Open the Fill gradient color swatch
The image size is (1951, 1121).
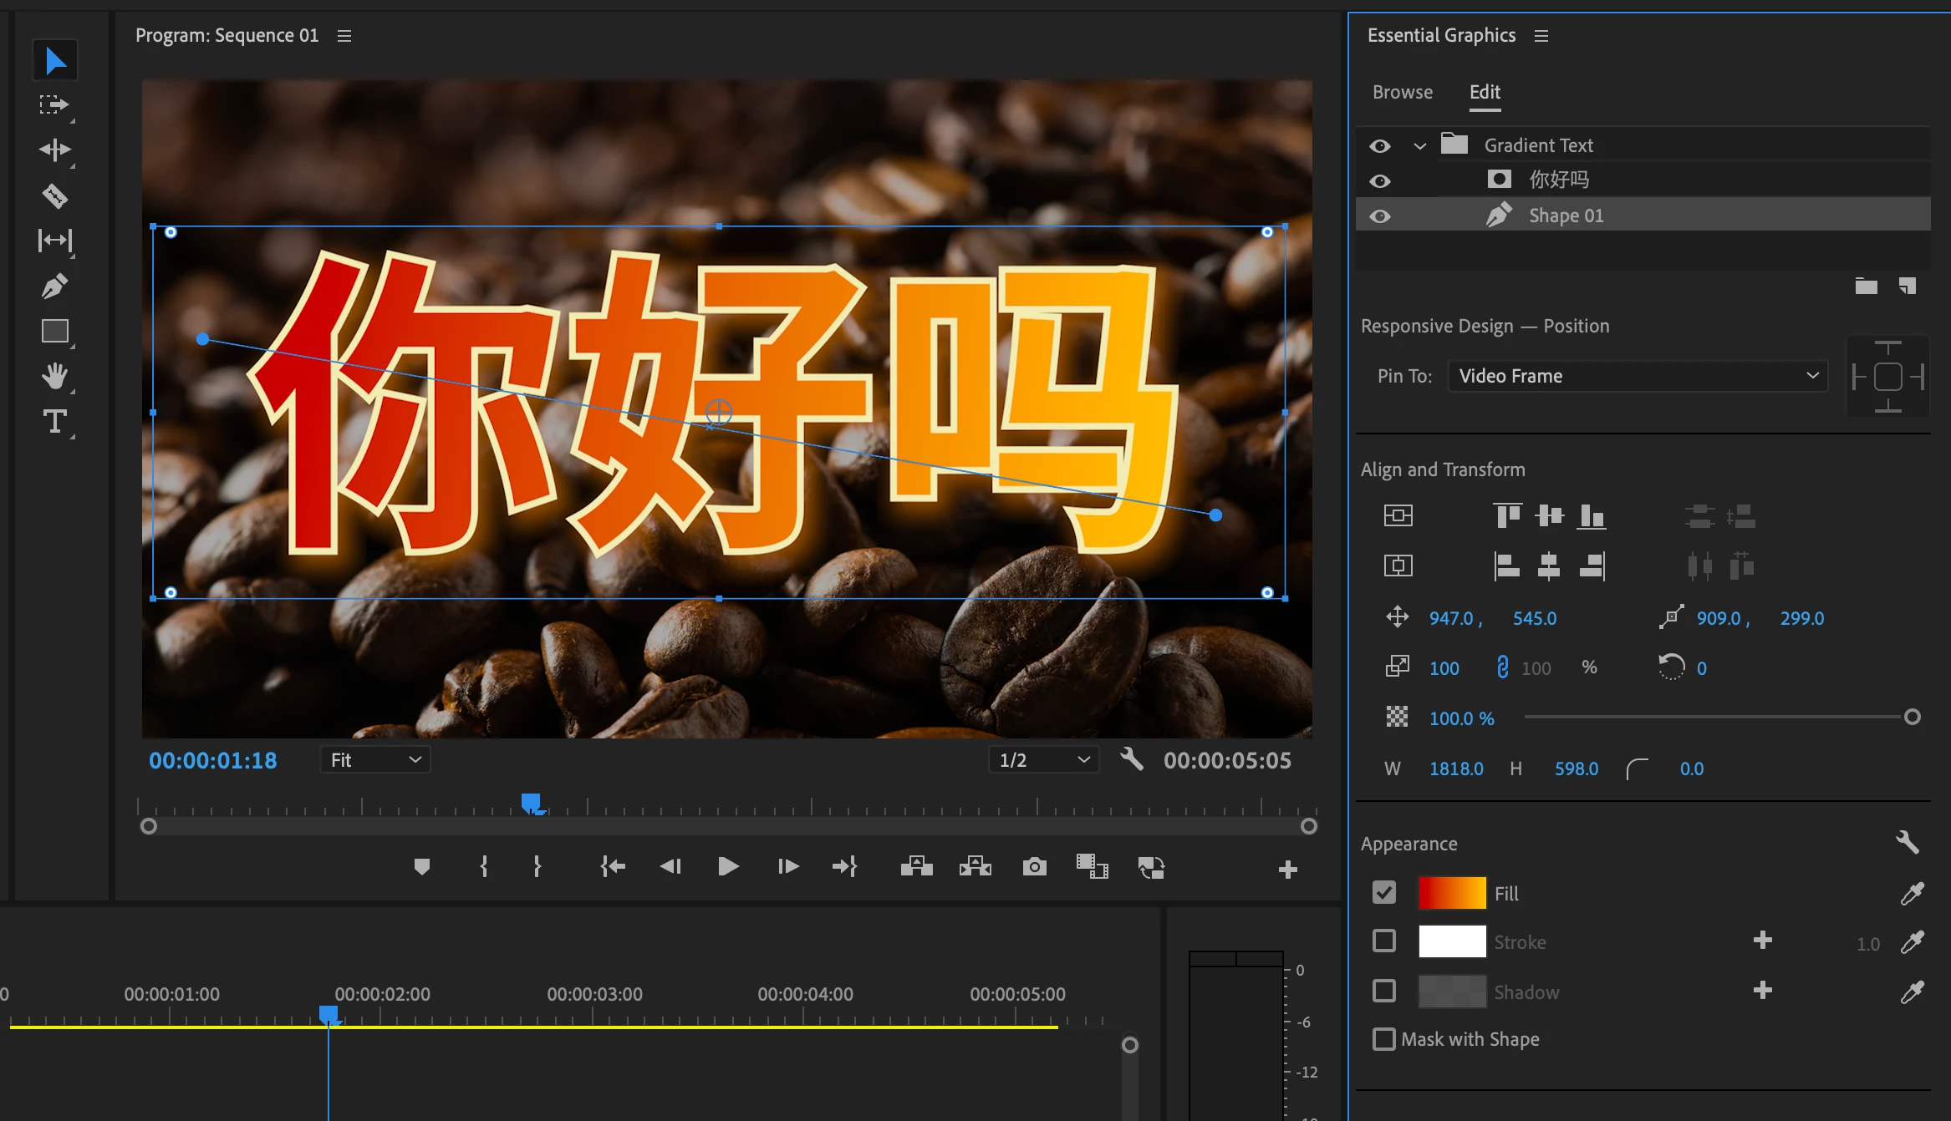(x=1452, y=893)
